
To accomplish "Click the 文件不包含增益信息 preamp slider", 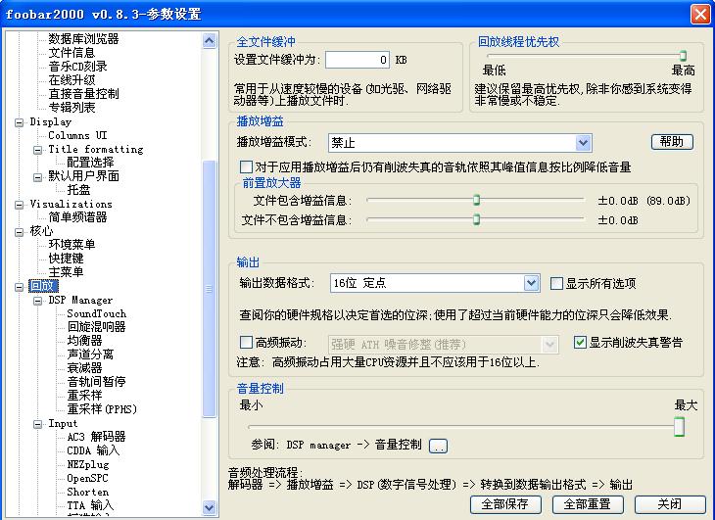I will tap(476, 219).
